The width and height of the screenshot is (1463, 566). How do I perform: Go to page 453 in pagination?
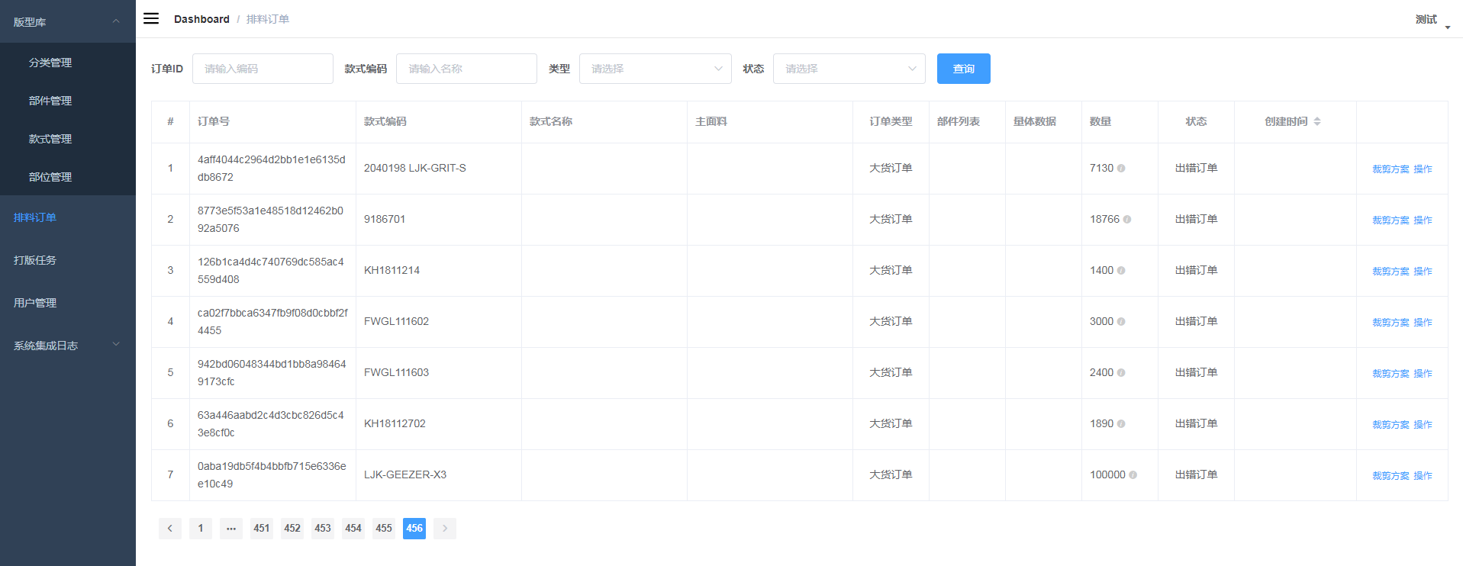coord(323,529)
